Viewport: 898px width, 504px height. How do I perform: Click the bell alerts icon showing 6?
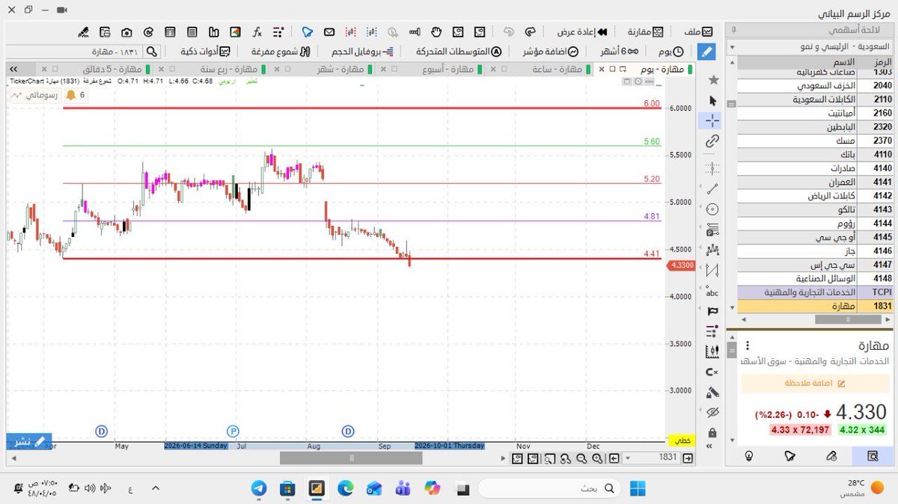point(75,95)
